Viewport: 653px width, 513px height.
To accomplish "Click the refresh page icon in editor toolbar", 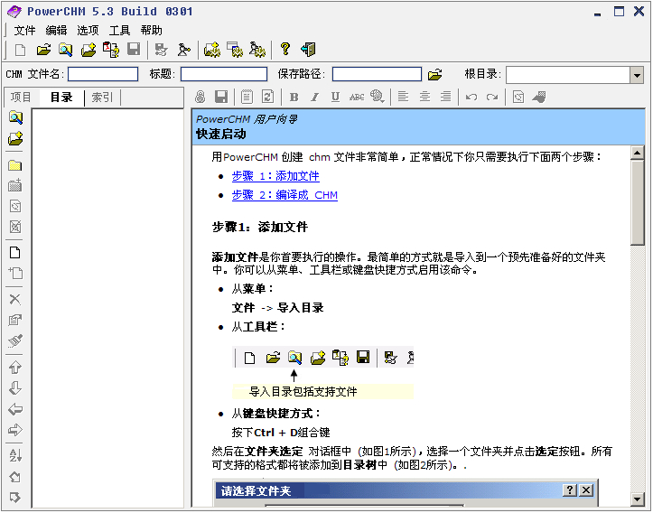I will pos(267,97).
